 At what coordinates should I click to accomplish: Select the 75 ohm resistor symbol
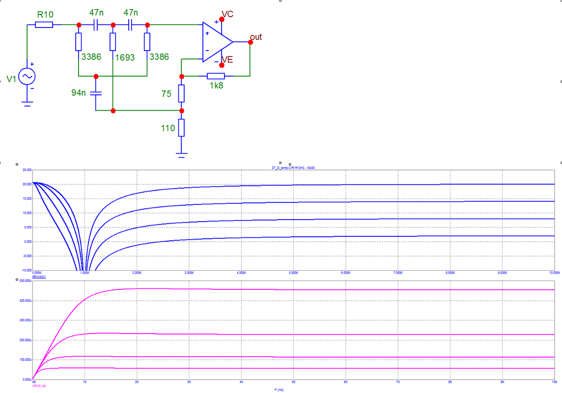pyautogui.click(x=182, y=93)
